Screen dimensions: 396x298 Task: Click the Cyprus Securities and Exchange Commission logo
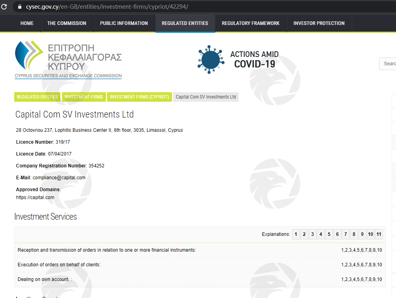(68, 60)
